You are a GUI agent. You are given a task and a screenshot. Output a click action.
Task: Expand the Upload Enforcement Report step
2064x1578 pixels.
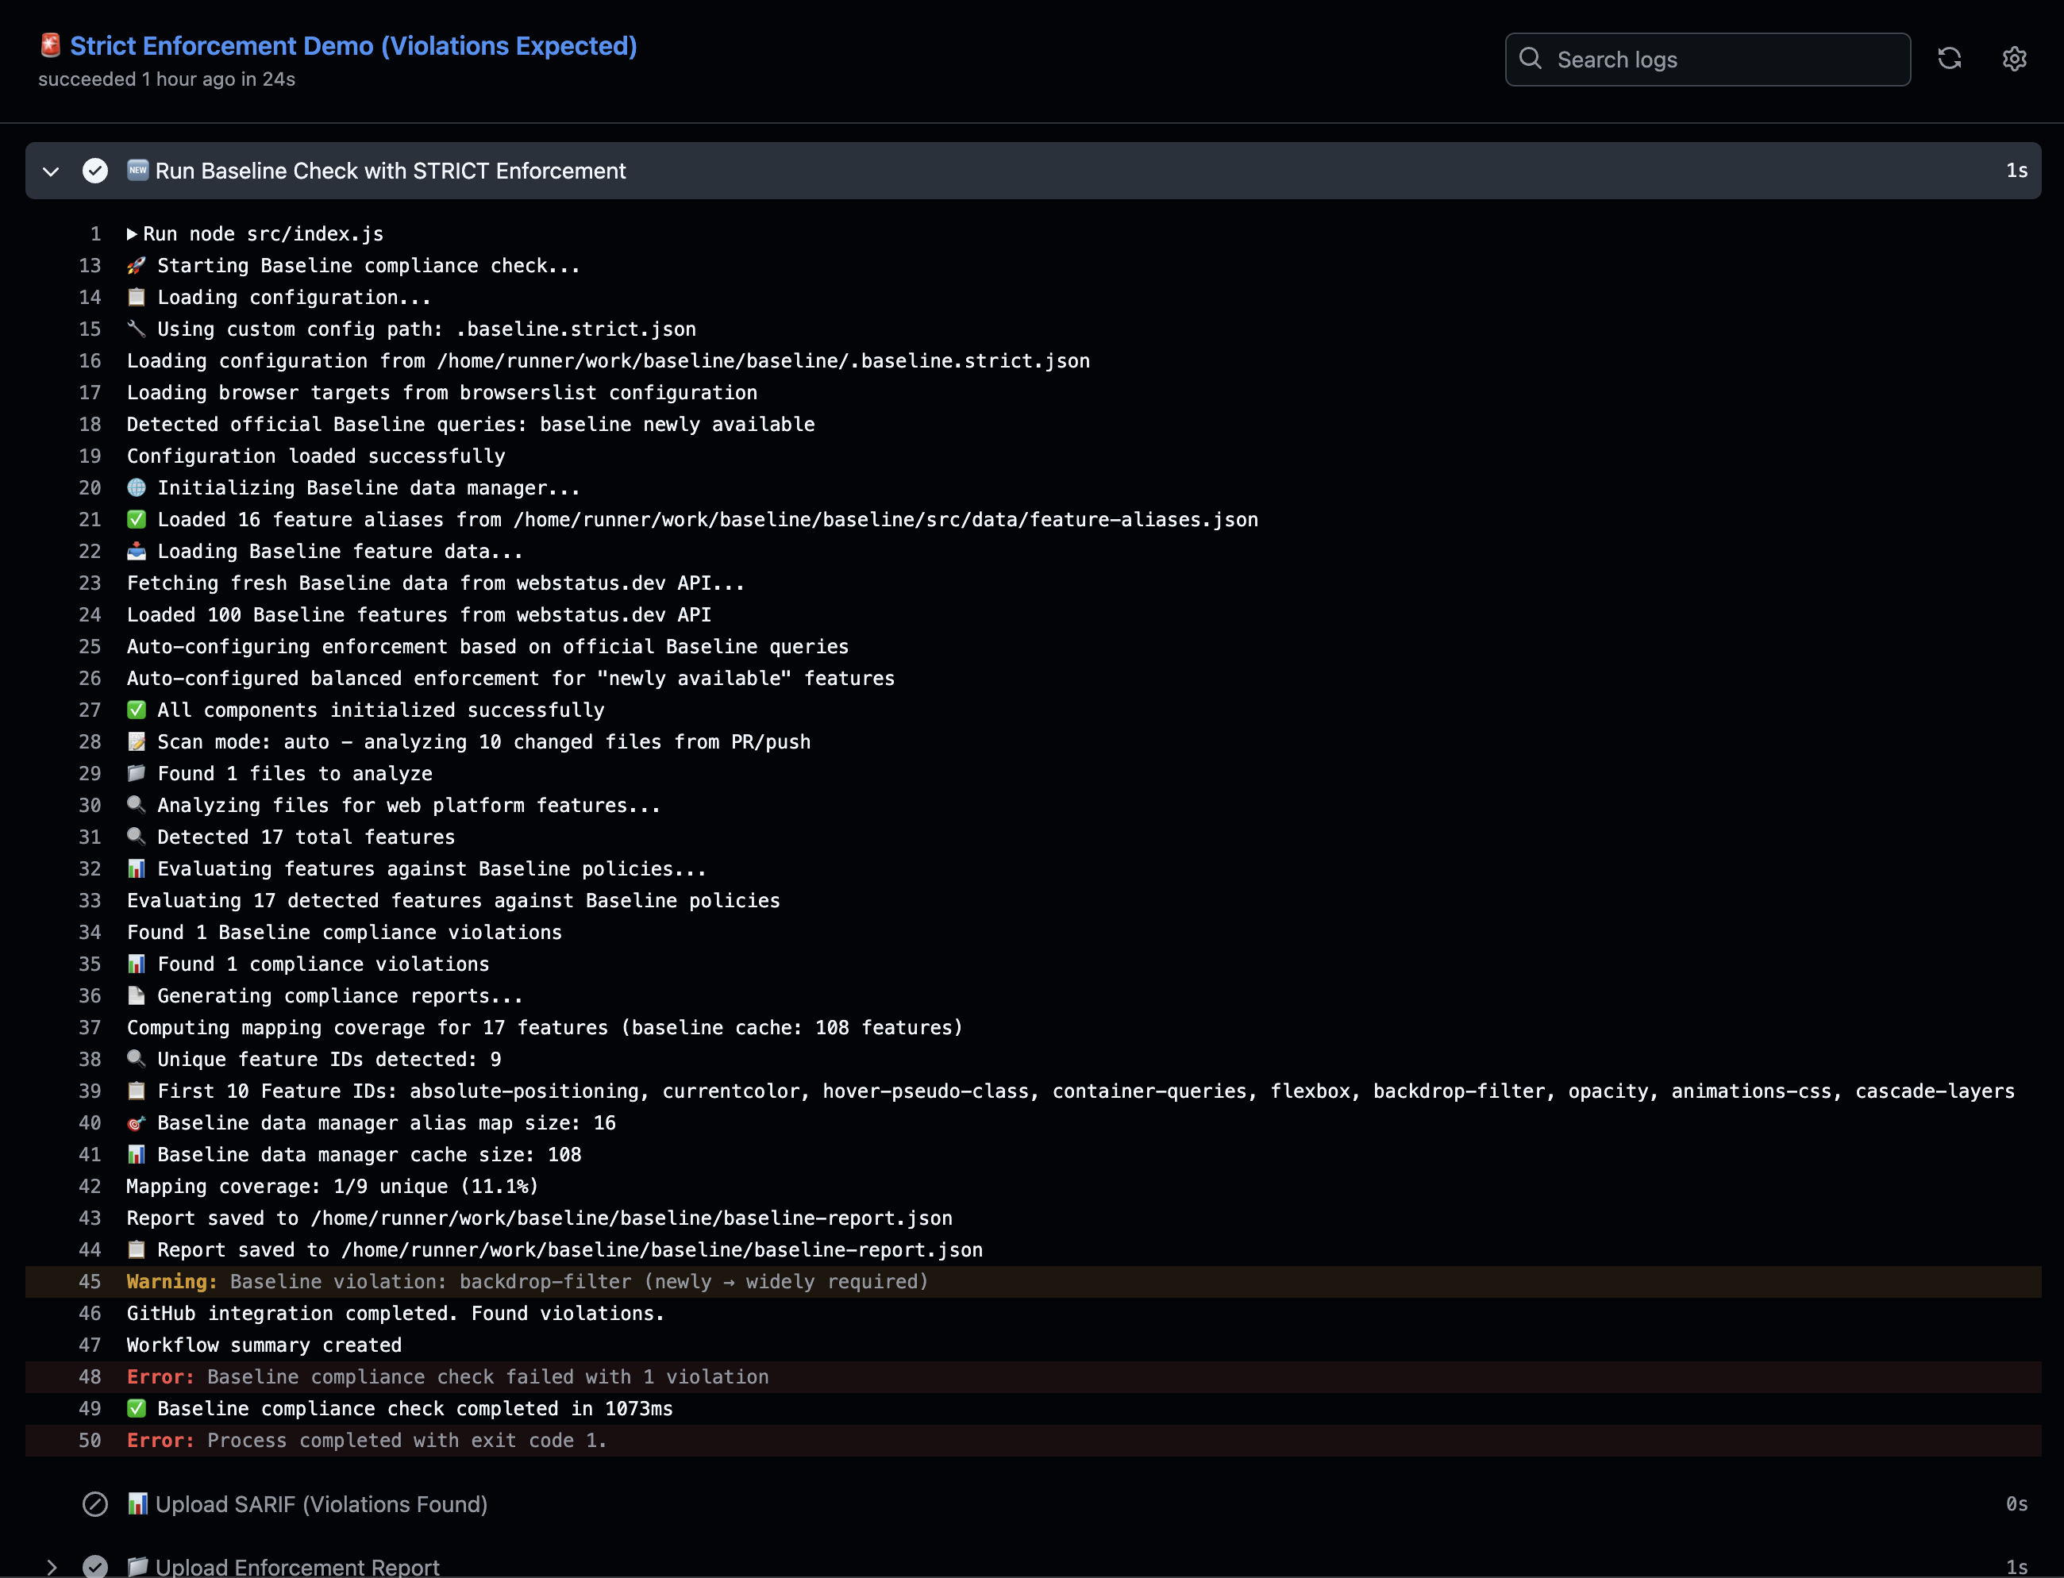tap(52, 1566)
